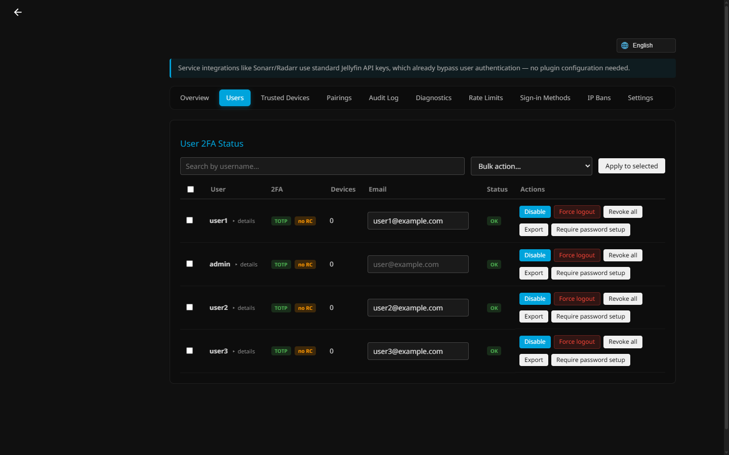Select the user1 row checkbox
This screenshot has height=455, width=729.
[189, 220]
